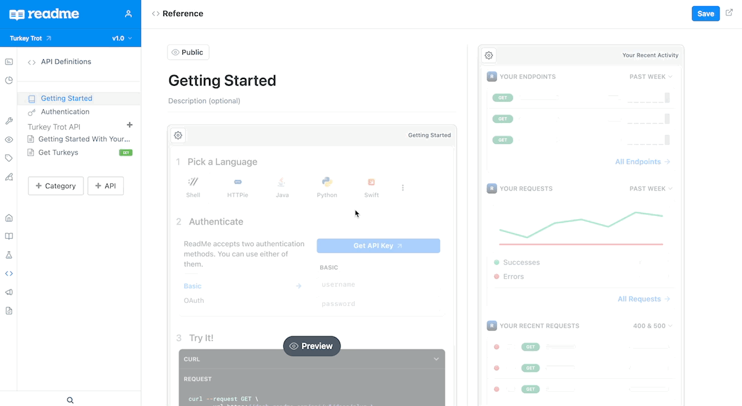Open the external link icon beside Save
The image size is (742, 406).
[x=729, y=13]
